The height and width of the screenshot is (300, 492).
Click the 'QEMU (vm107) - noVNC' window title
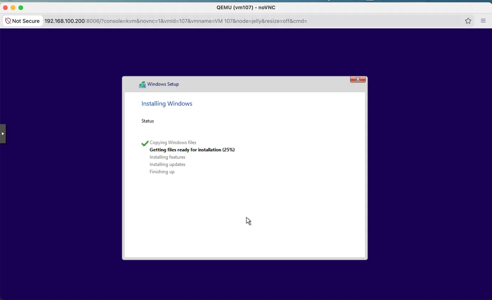[x=246, y=7]
